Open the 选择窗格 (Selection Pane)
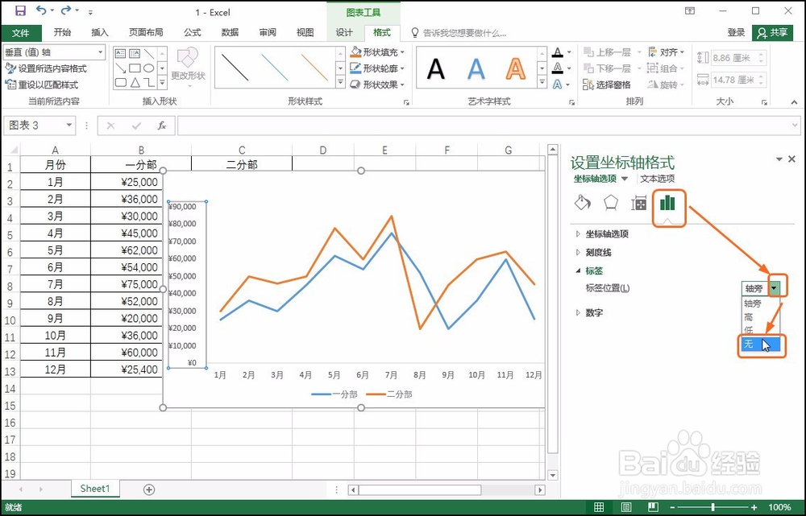This screenshot has width=806, height=516. (612, 84)
